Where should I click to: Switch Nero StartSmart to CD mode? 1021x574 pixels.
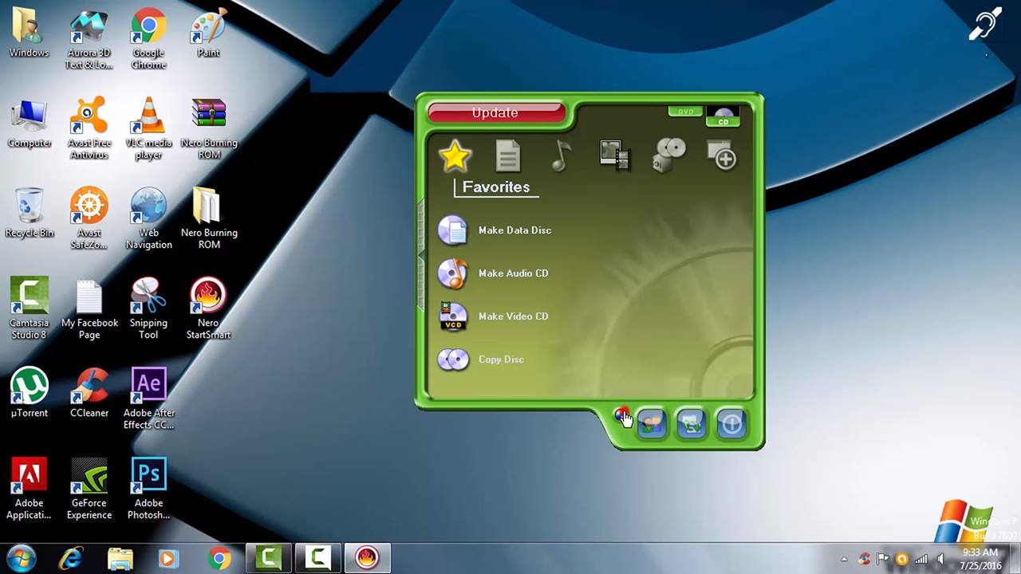723,117
